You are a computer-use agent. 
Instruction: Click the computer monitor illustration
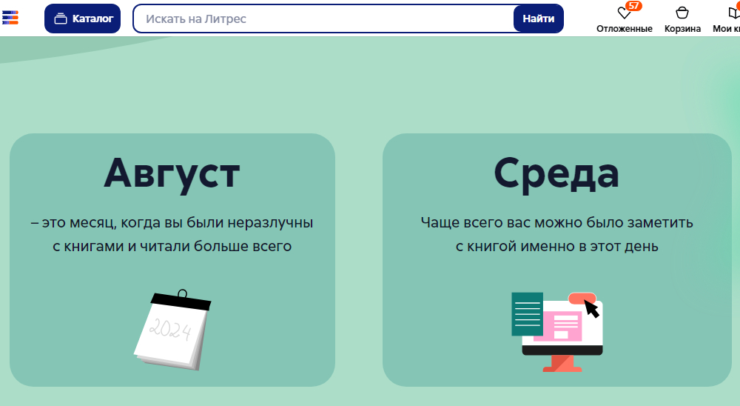557,332
